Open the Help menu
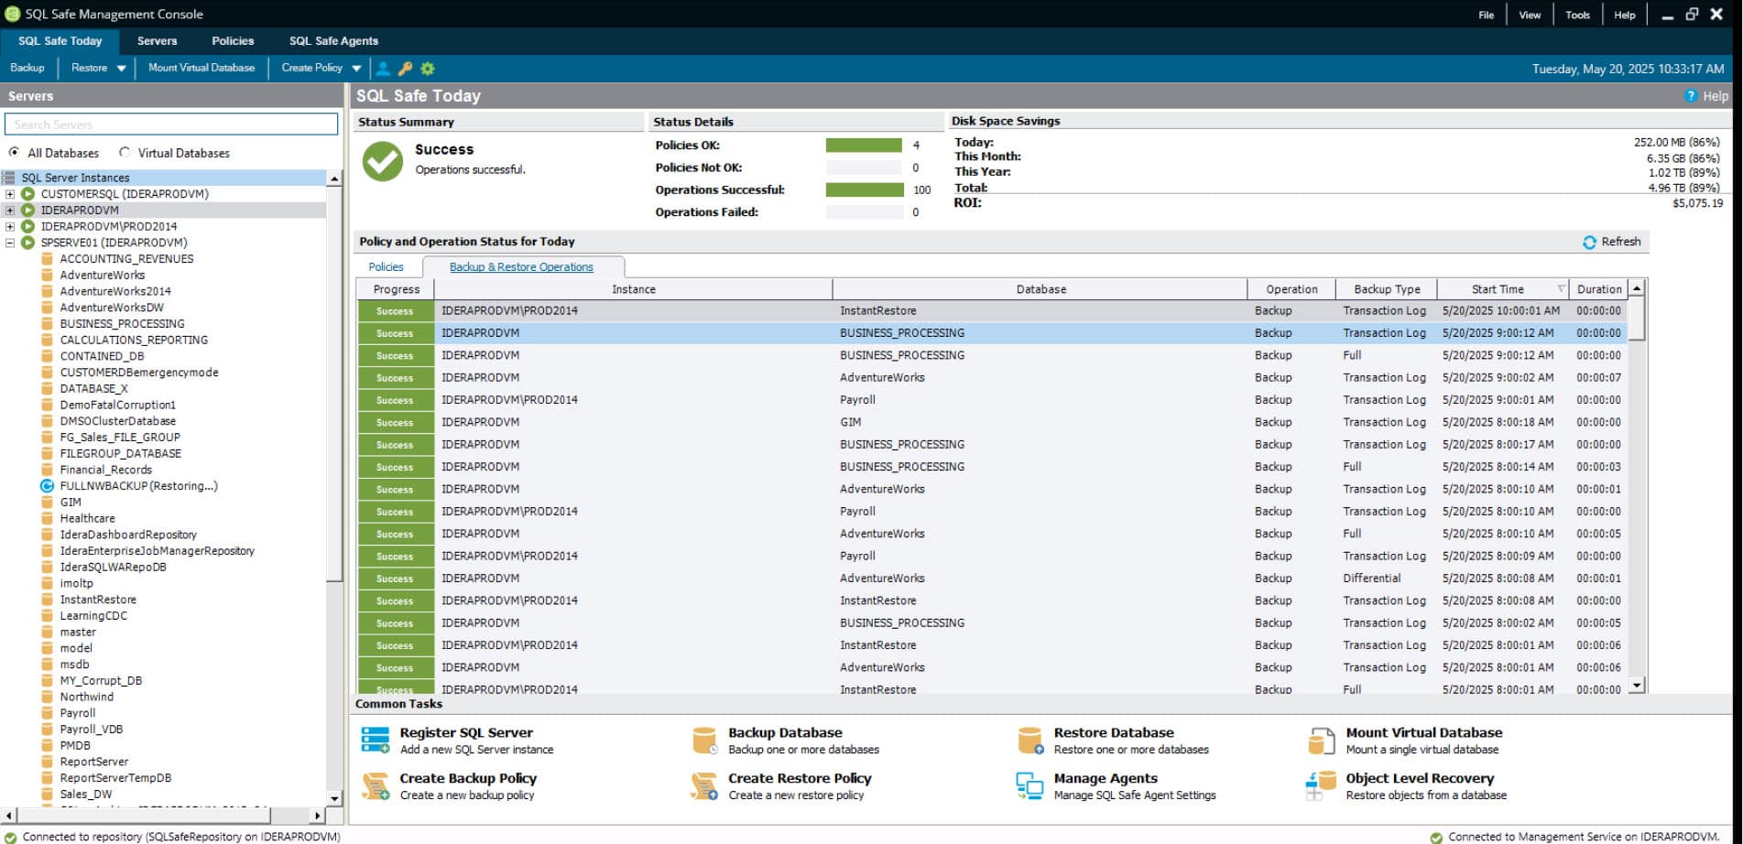This screenshot has width=1743, height=844. (1624, 15)
